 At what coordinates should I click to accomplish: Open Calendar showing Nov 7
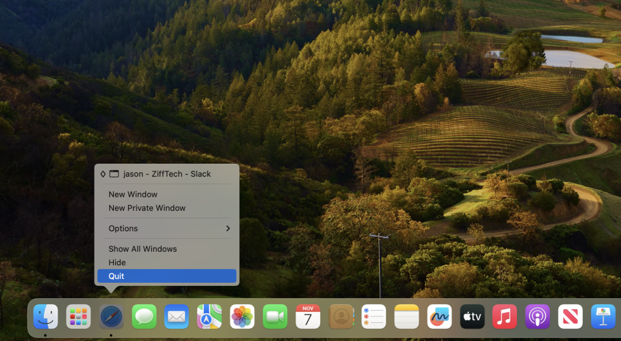[x=308, y=316]
